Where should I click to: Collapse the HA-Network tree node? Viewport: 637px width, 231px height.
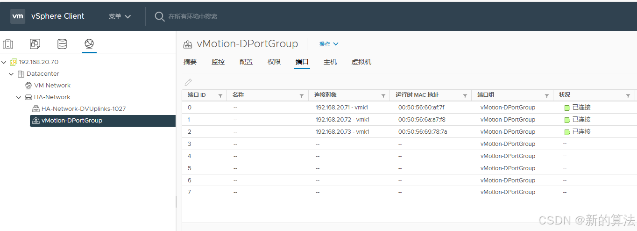19,97
